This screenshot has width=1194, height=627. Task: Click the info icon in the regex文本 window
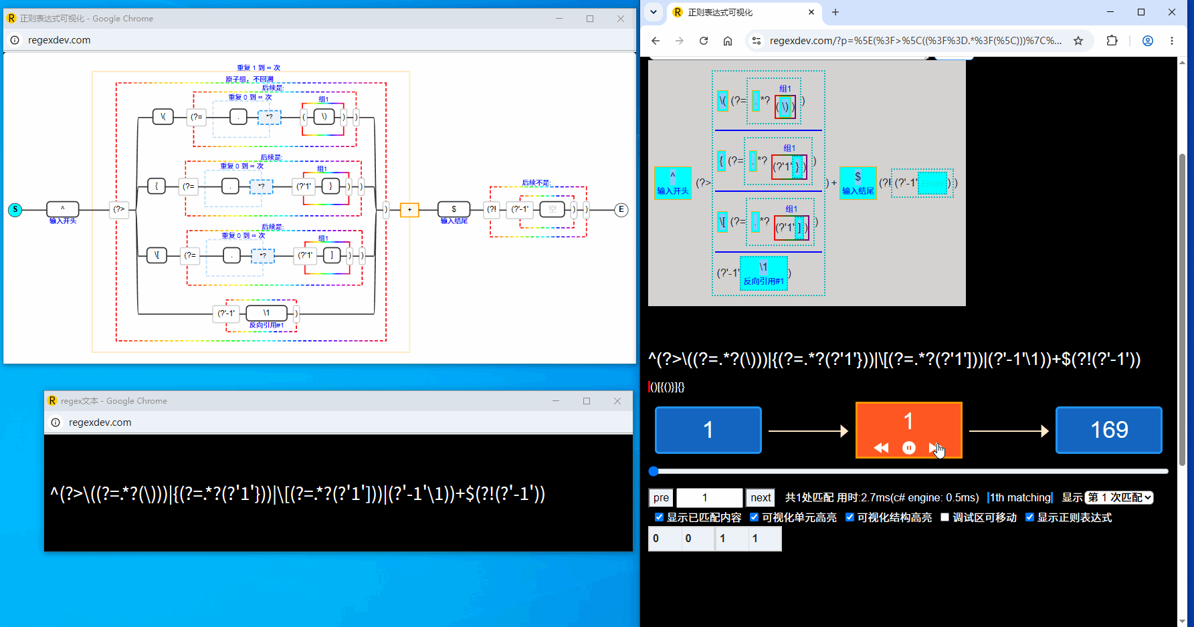click(x=56, y=422)
